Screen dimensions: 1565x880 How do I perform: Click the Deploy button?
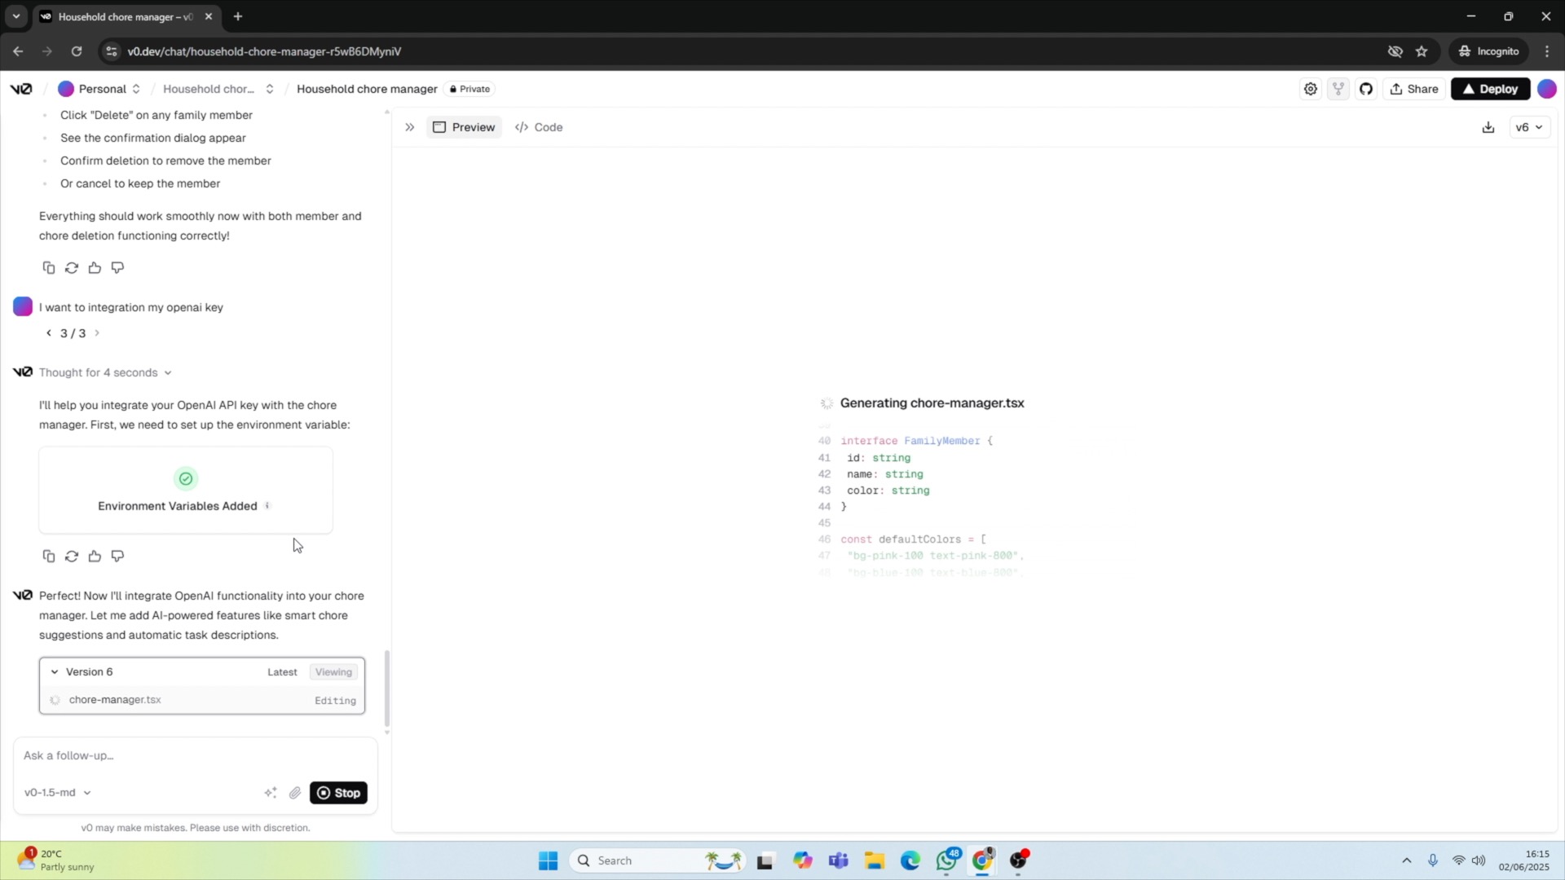point(1490,89)
